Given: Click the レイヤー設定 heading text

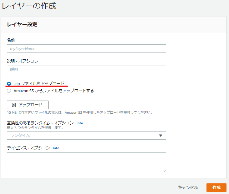Looking at the screenshot, I should (22, 24).
